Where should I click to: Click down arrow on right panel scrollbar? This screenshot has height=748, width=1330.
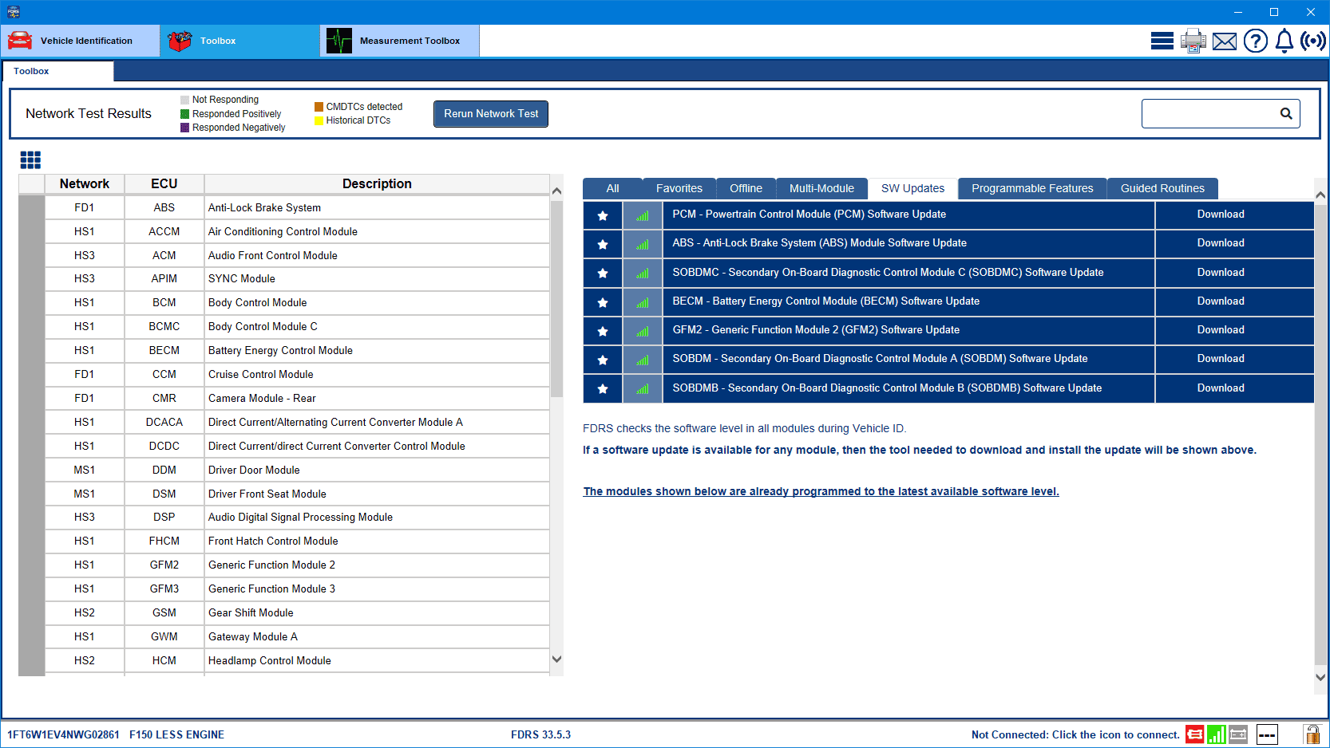click(1320, 677)
